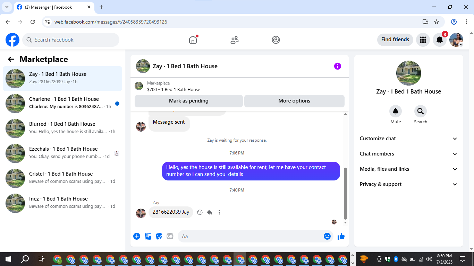This screenshot has height=266, width=474.
Task: Open conversation information icon
Action: click(x=338, y=66)
